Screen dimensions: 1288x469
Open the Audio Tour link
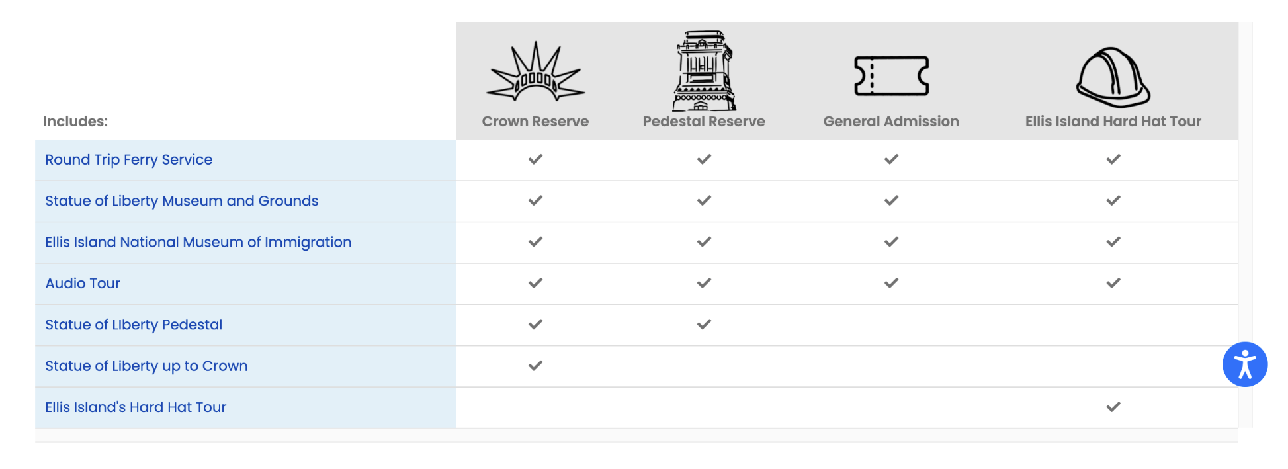point(83,284)
